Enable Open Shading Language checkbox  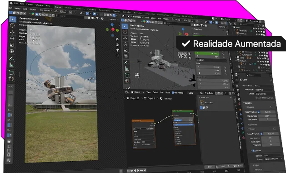[256, 98]
